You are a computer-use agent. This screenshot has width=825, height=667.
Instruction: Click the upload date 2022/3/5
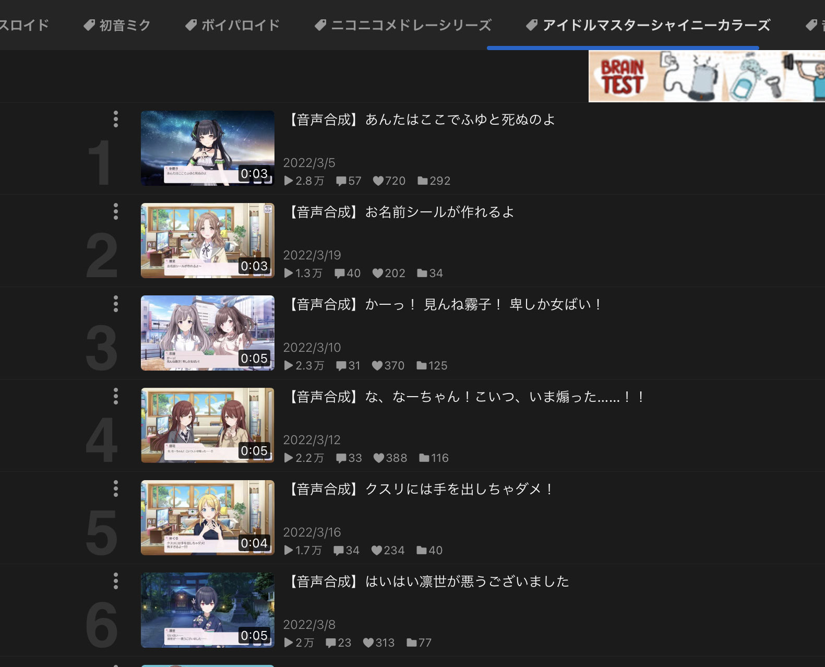tap(309, 163)
